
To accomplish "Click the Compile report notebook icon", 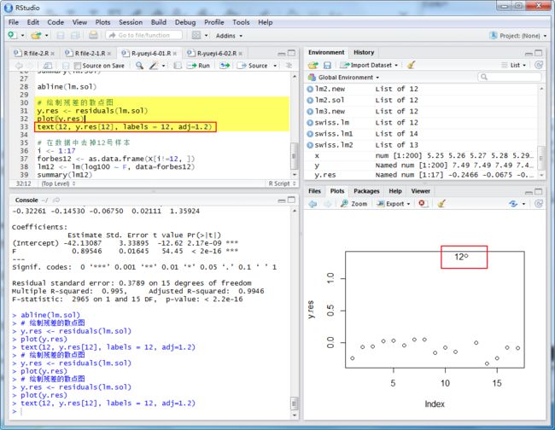I will [178, 66].
